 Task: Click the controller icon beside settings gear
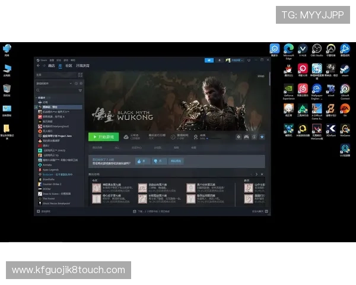click(x=246, y=137)
